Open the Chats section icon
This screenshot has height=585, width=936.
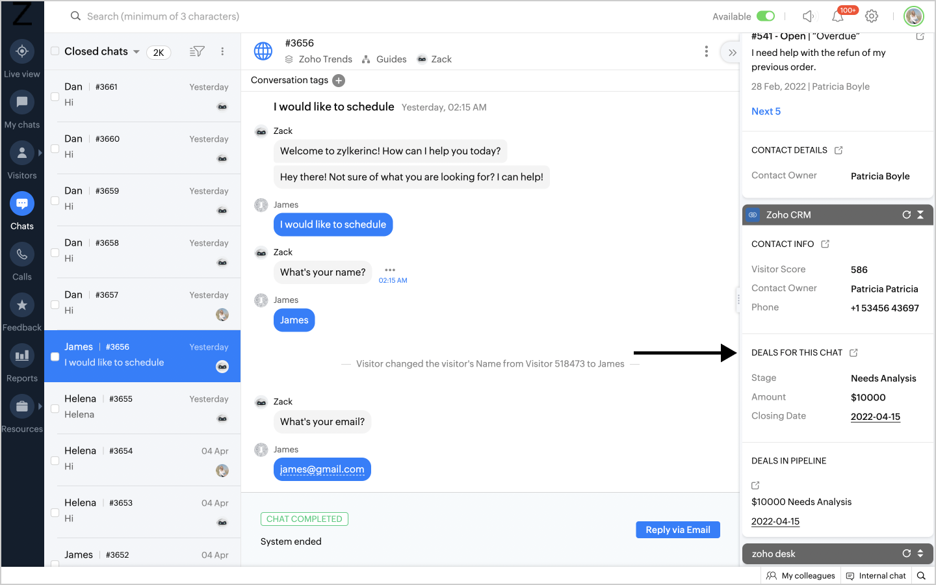[x=22, y=203]
